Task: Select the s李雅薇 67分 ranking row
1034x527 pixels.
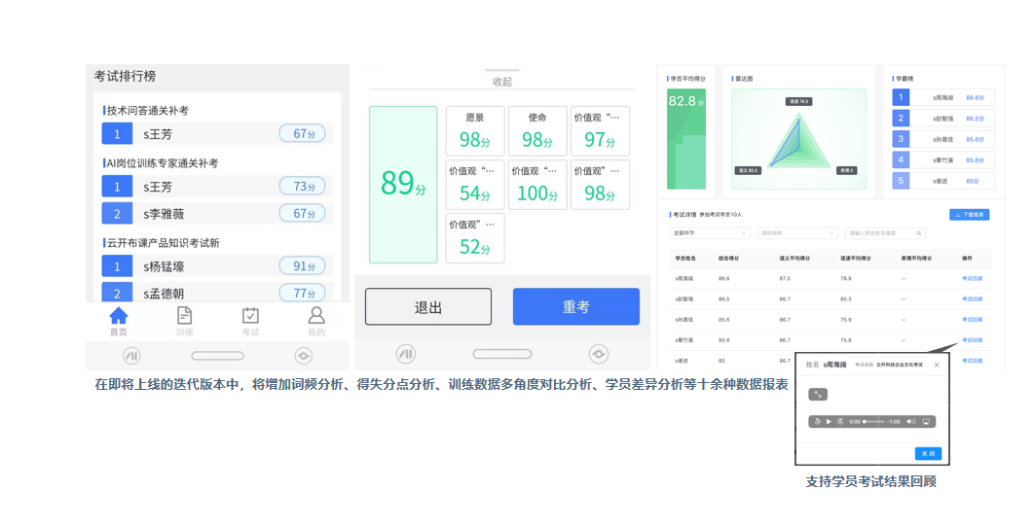Action: tap(217, 214)
